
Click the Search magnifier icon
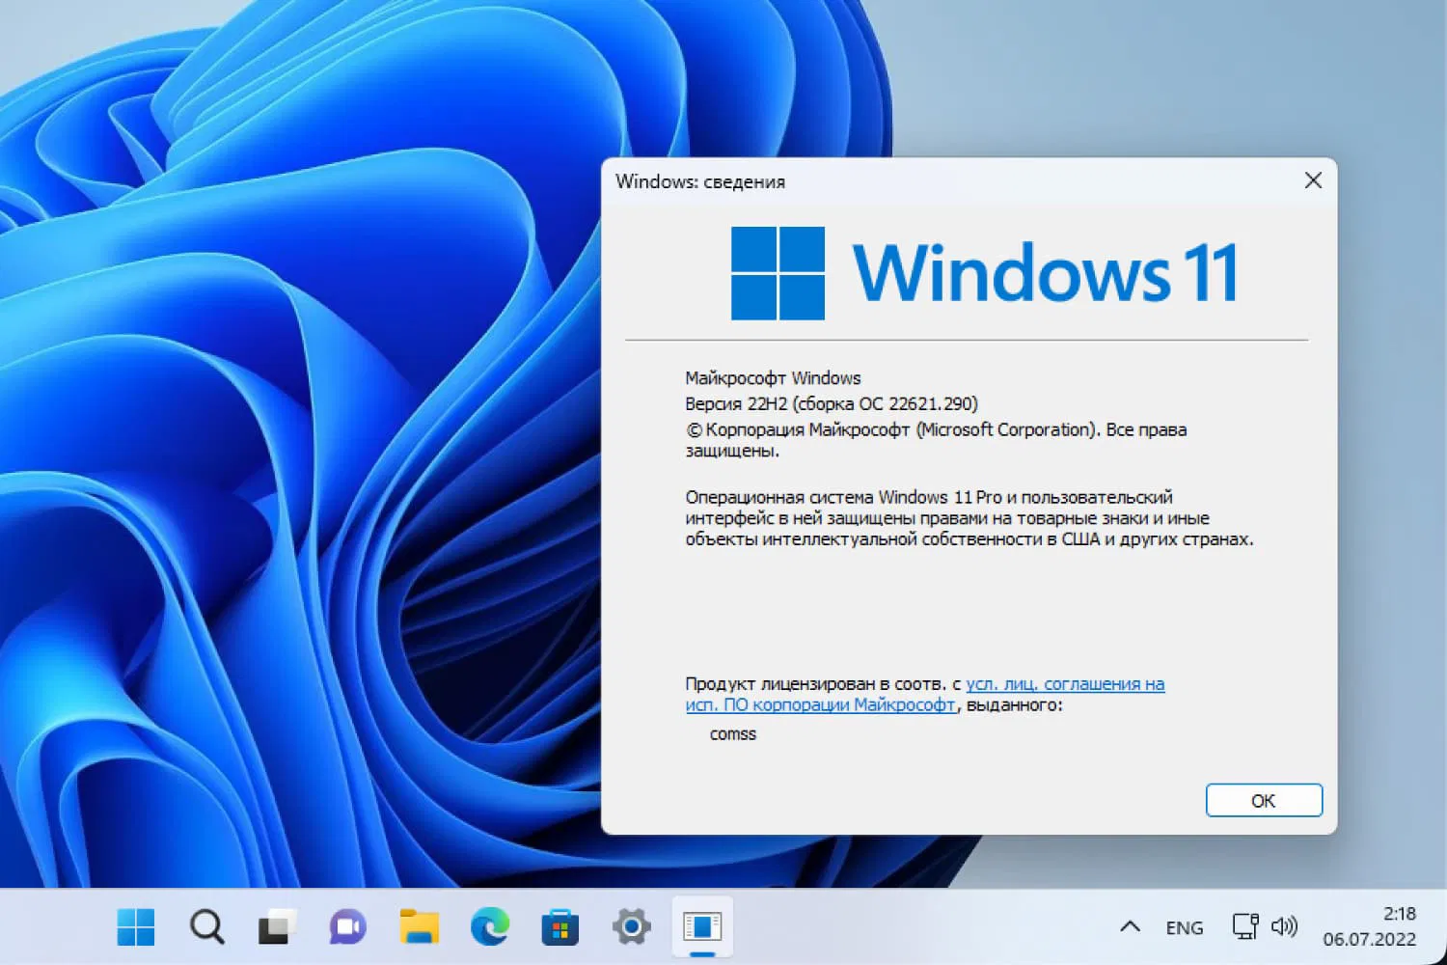tap(206, 926)
